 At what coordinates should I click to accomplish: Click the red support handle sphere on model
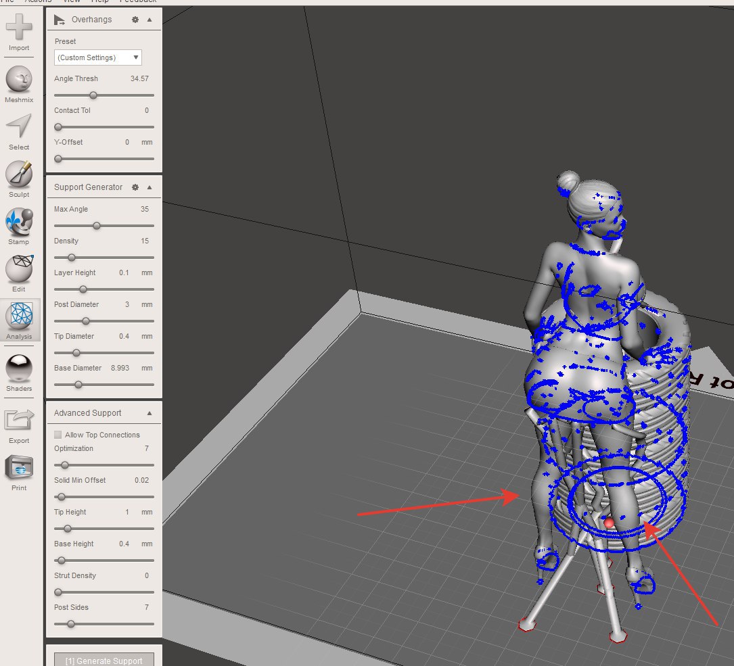coord(609,523)
